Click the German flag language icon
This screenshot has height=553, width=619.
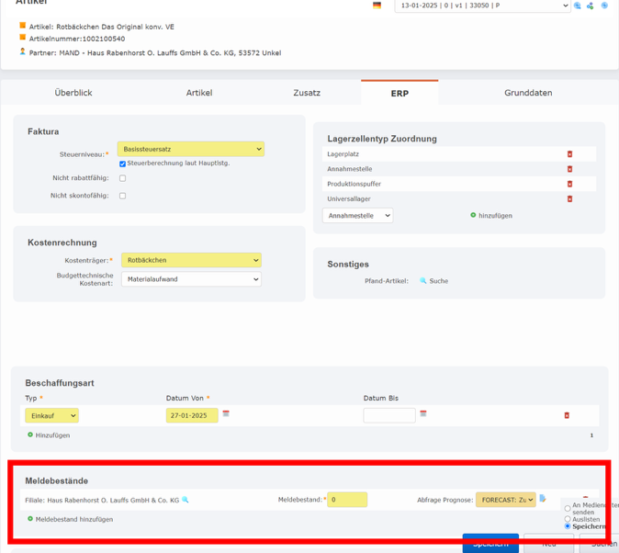(377, 6)
